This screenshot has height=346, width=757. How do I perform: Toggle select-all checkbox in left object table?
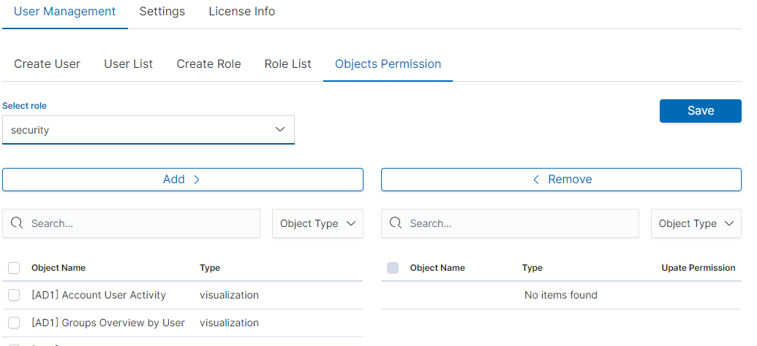14,268
